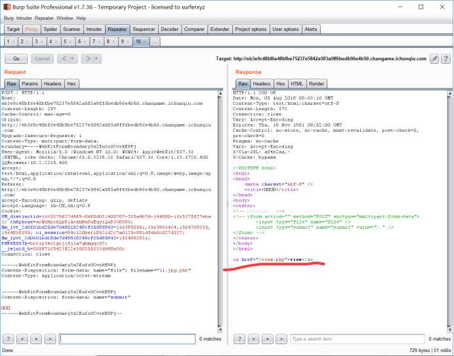Screen dimensions: 454x356
Task: Open the Repeater menu in menu bar
Action: click(44, 18)
